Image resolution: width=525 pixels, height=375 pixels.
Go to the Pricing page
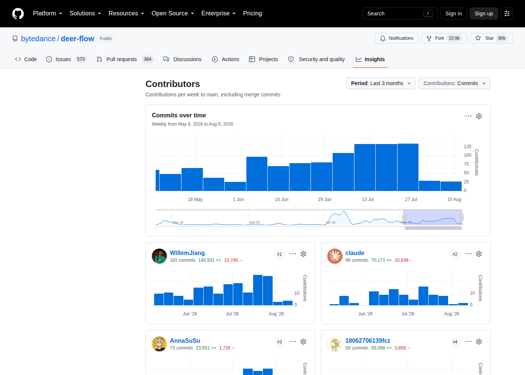coord(252,13)
